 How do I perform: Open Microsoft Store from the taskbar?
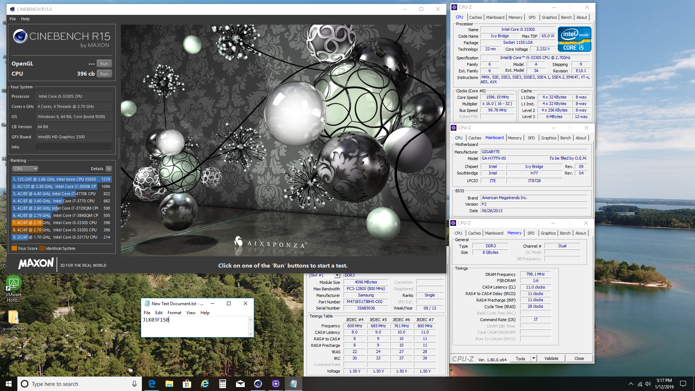187,384
